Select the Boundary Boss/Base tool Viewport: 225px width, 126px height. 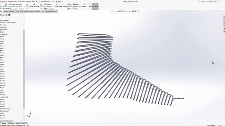(17, 9)
